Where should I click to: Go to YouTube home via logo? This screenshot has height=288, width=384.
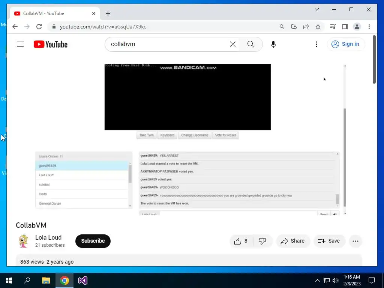coord(51,44)
